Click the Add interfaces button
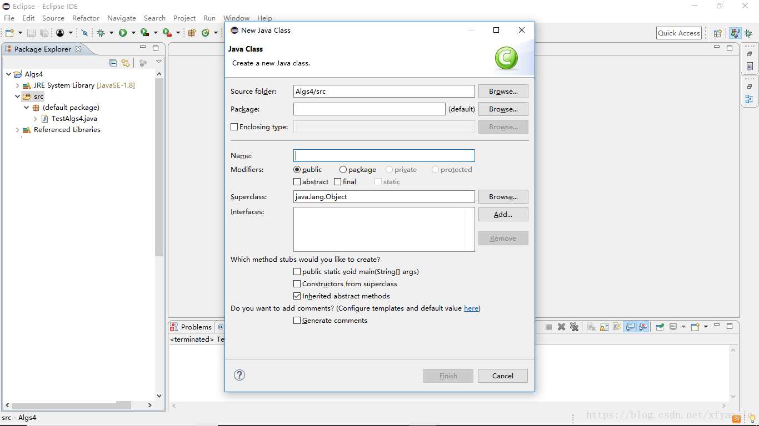 pos(503,215)
